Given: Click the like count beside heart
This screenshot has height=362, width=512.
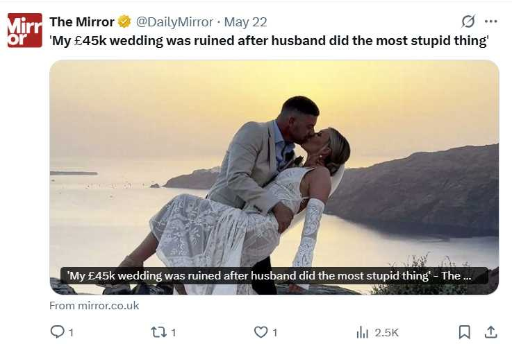Looking at the screenshot, I should point(275,333).
